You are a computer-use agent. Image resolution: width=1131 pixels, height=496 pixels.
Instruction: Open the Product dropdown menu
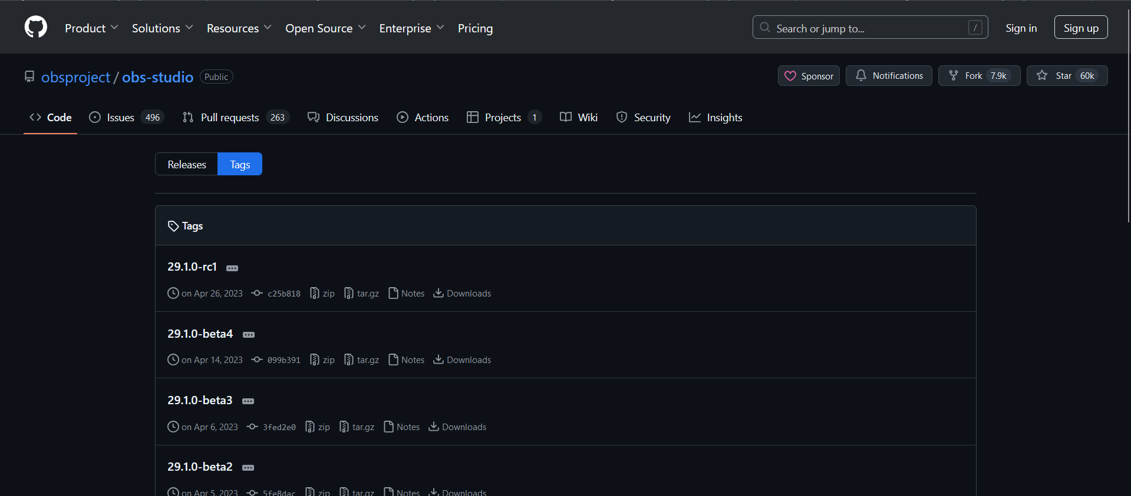coord(91,28)
